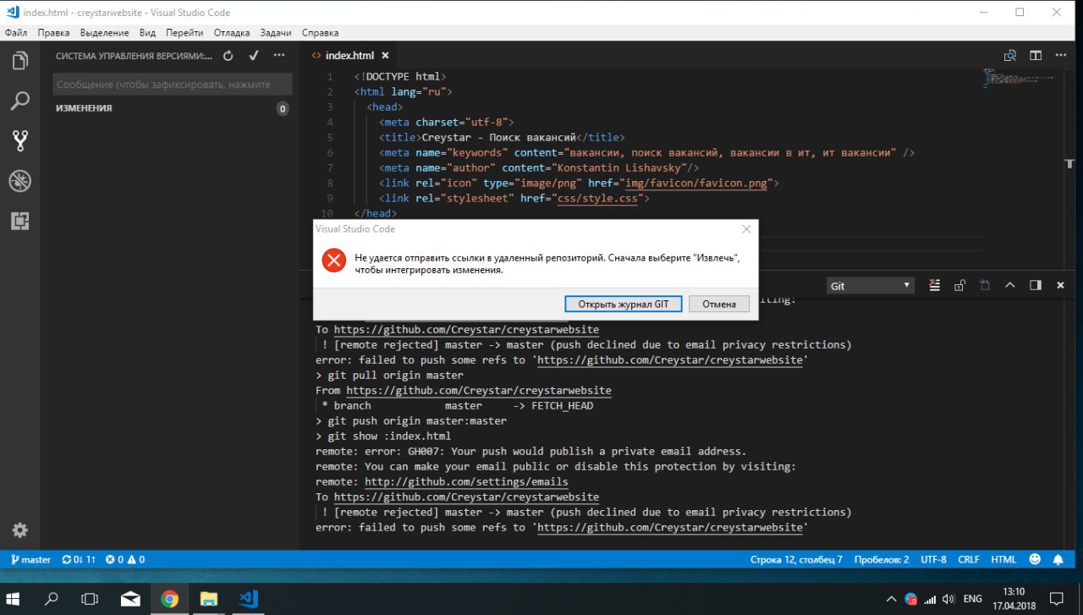
Task: Open editor more actions ellipsis
Action: (1060, 56)
